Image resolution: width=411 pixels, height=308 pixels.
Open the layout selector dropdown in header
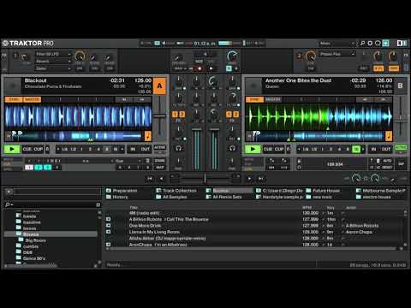337,44
